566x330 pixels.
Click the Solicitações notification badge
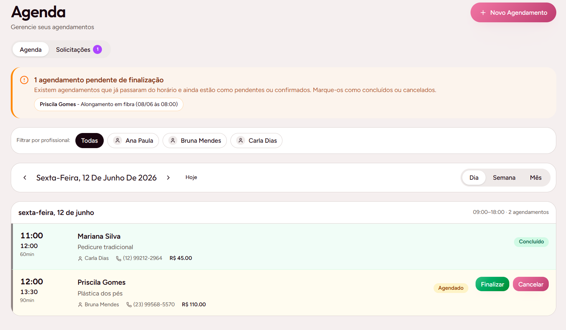(98, 49)
